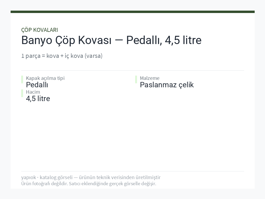Screen dimensions: 265x199
Task: Select the '4,5 litre' volume value
Action: click(38, 99)
